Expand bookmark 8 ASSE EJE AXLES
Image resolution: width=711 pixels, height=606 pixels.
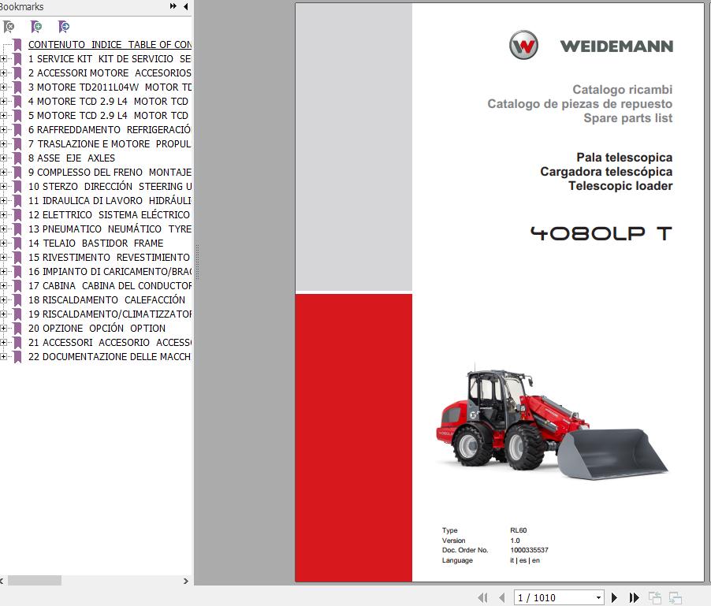4,158
